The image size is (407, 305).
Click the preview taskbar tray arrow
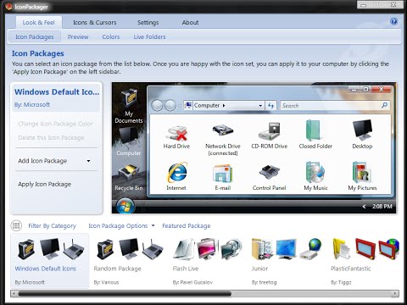click(364, 207)
